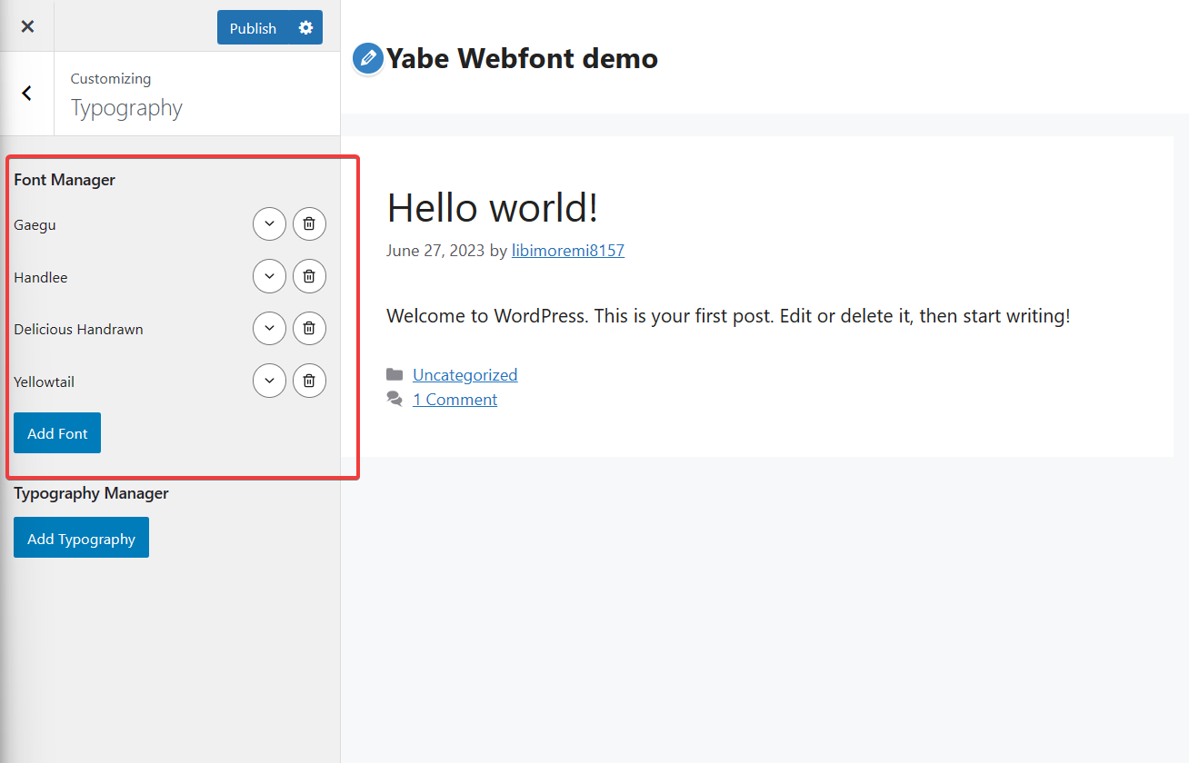Open the libimoremi8157 author link

click(568, 251)
